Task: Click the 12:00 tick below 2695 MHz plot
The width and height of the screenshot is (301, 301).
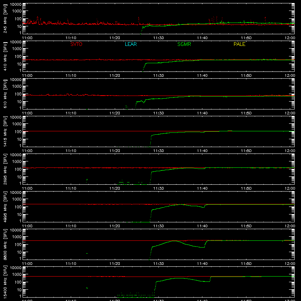Action: (290, 189)
